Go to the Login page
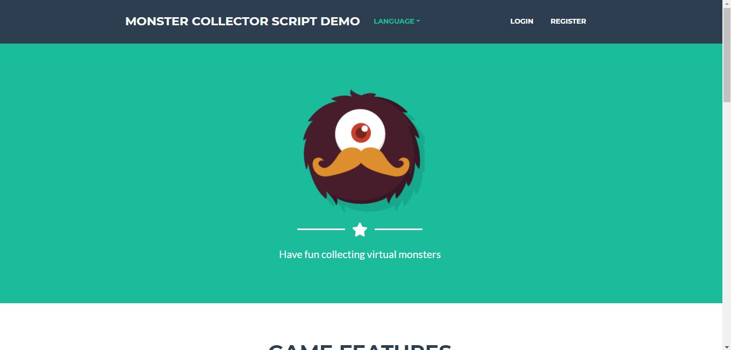Screen dimensions: 731x350 [521, 22]
